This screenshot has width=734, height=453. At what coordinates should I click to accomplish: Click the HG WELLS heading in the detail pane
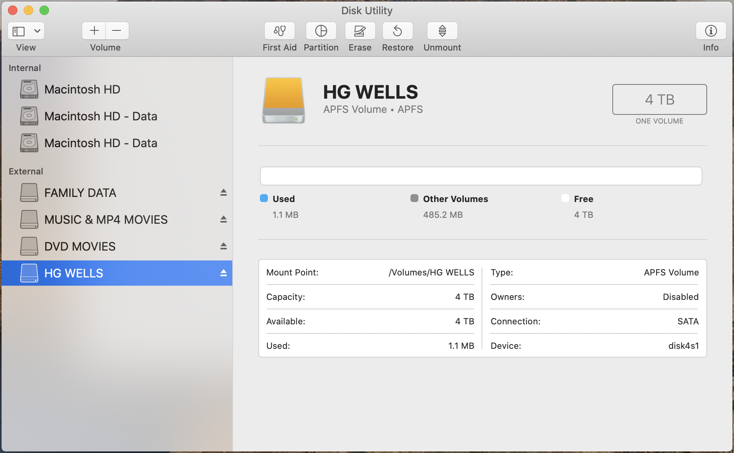371,92
